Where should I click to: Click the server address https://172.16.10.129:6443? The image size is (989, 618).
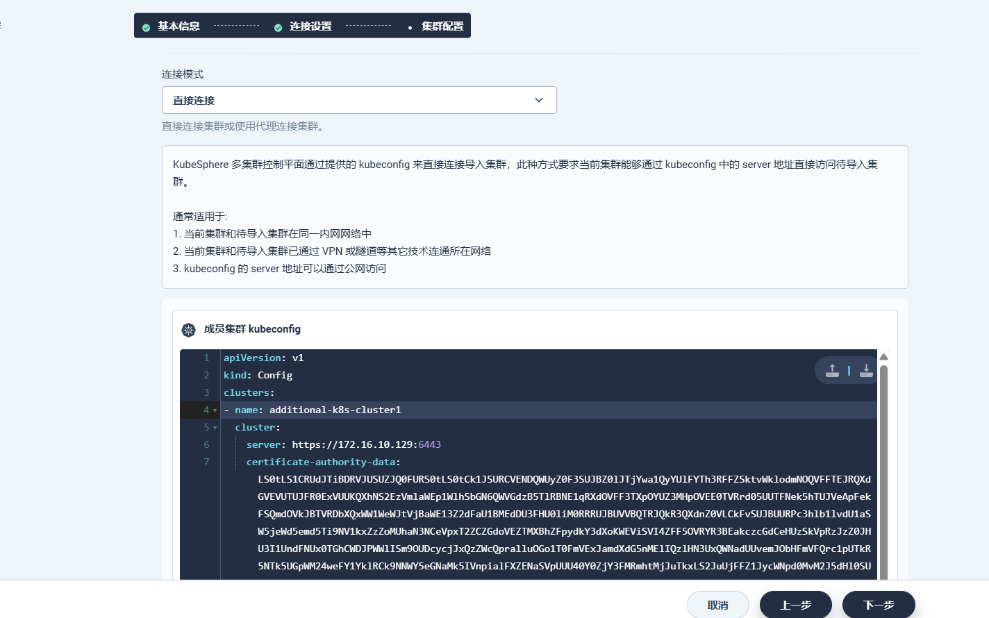coord(366,444)
